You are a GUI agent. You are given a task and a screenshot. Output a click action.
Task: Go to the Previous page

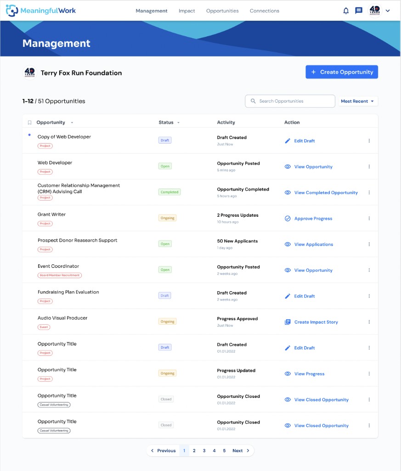click(163, 451)
